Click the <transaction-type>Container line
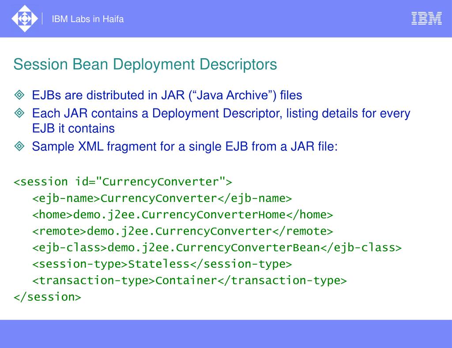 coord(189,281)
